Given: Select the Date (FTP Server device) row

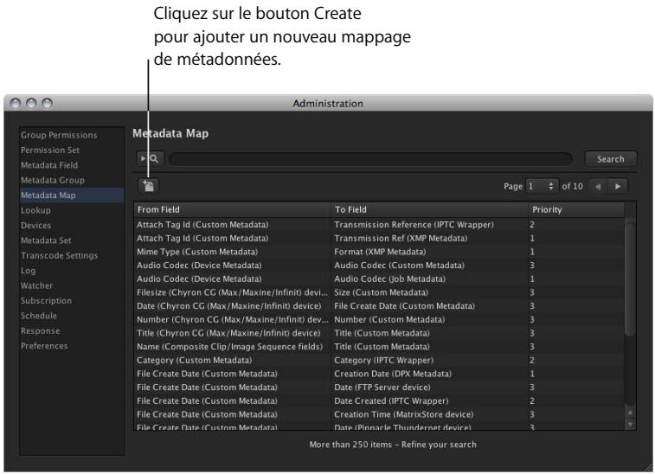Looking at the screenshot, I should point(379,388).
